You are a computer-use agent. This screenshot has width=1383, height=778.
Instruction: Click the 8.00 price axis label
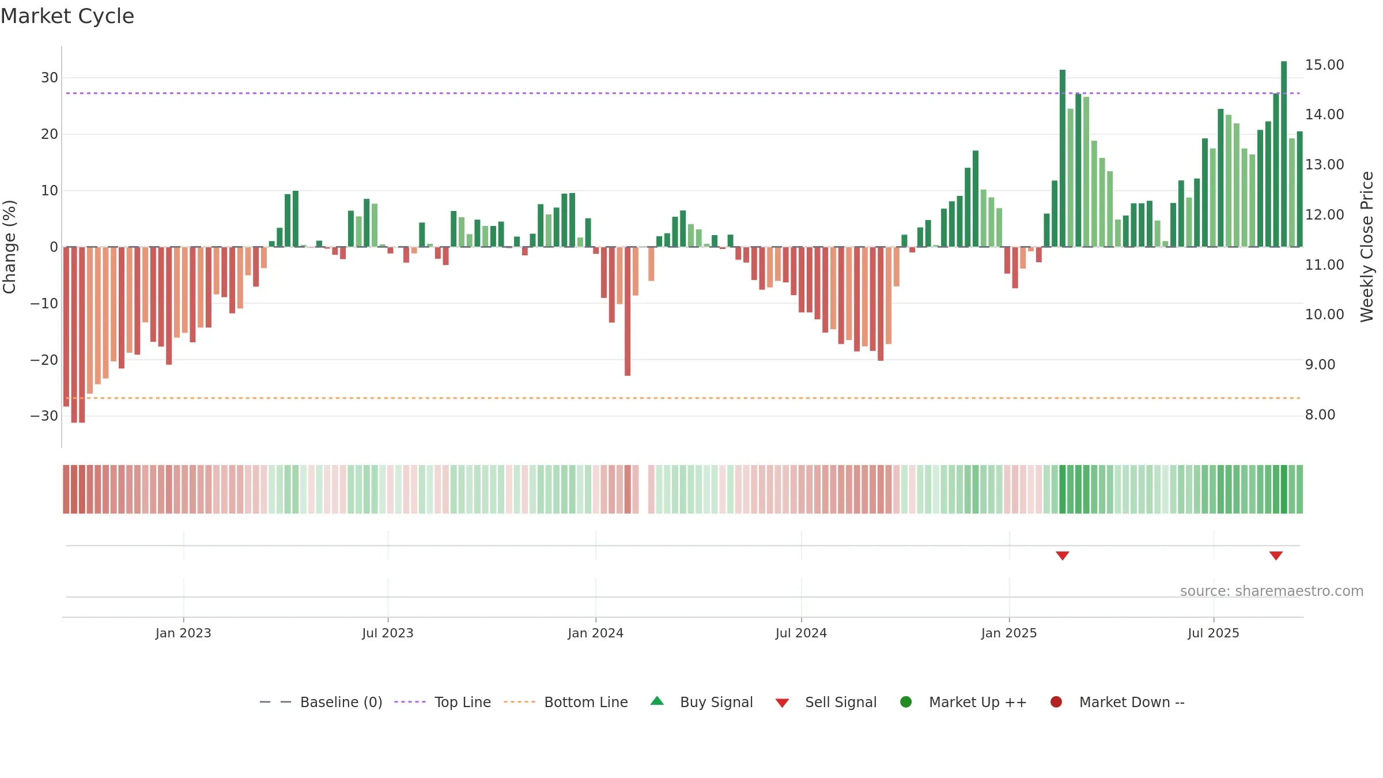[1320, 414]
